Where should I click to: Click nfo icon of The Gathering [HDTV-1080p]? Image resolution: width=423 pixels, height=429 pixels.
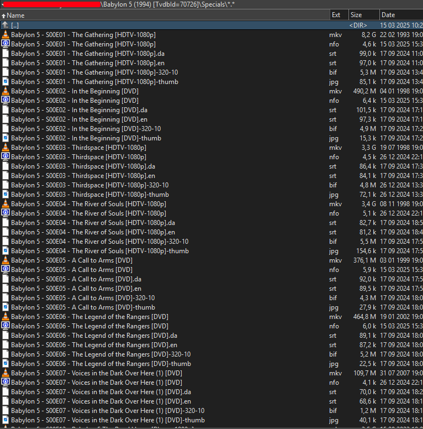tap(5, 44)
